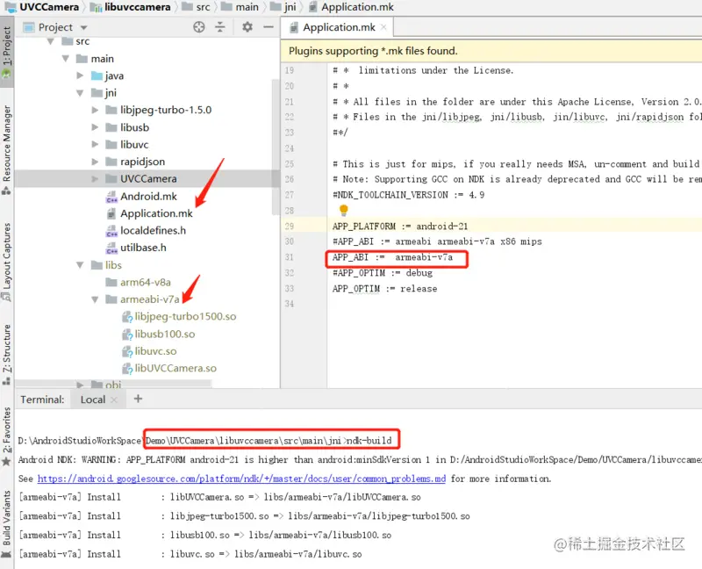
Task: Click the APP_ABI := armeabi-v7a line
Action: point(392,257)
